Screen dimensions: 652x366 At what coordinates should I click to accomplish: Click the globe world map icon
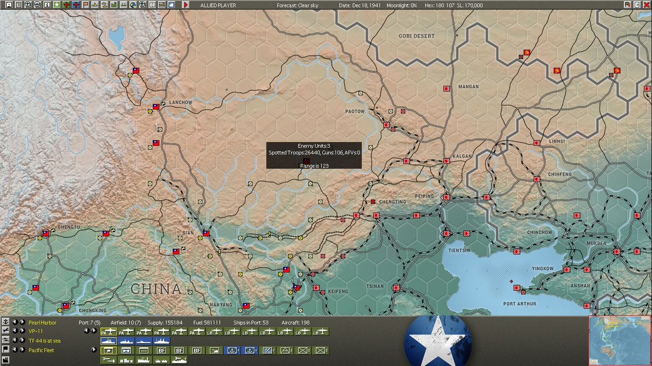click(133, 5)
